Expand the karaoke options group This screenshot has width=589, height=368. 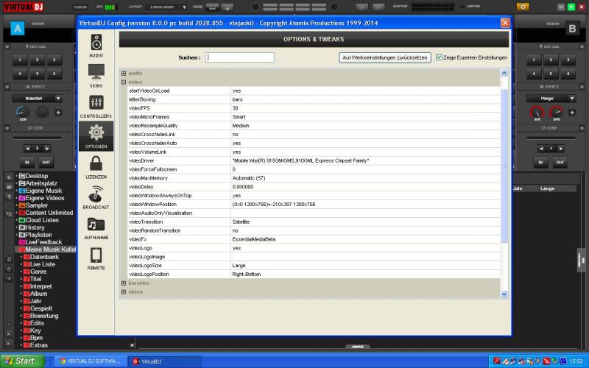(x=124, y=283)
